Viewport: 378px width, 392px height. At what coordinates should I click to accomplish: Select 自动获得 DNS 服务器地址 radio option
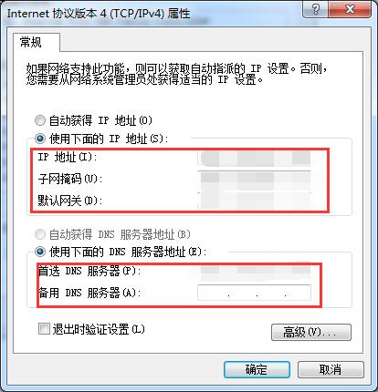[40, 234]
